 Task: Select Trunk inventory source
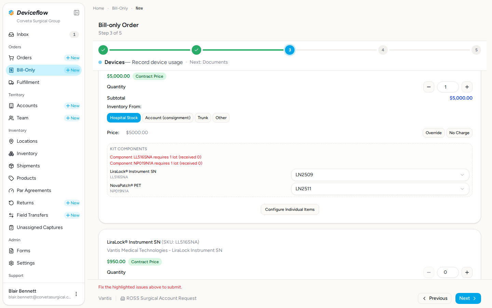coord(203,118)
